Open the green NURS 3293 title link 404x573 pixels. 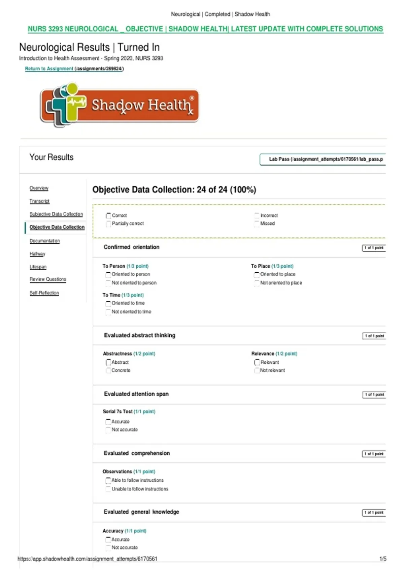[205, 29]
